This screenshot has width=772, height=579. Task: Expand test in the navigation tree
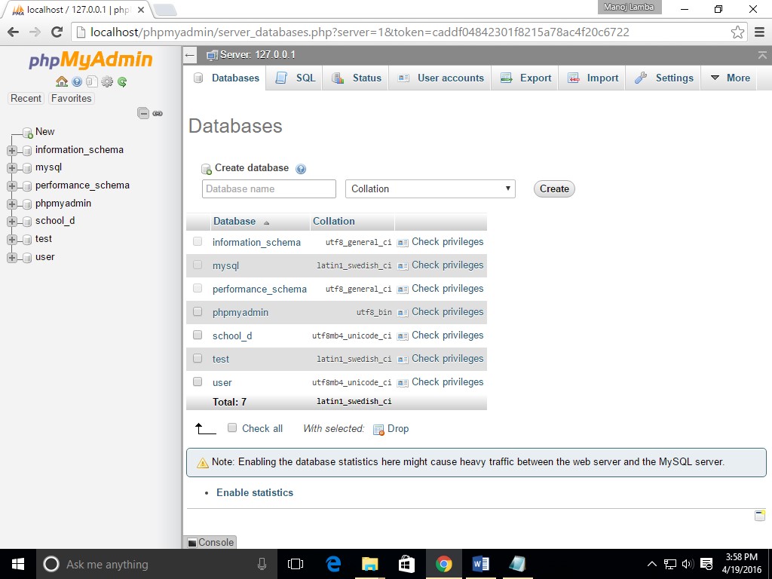tap(12, 240)
